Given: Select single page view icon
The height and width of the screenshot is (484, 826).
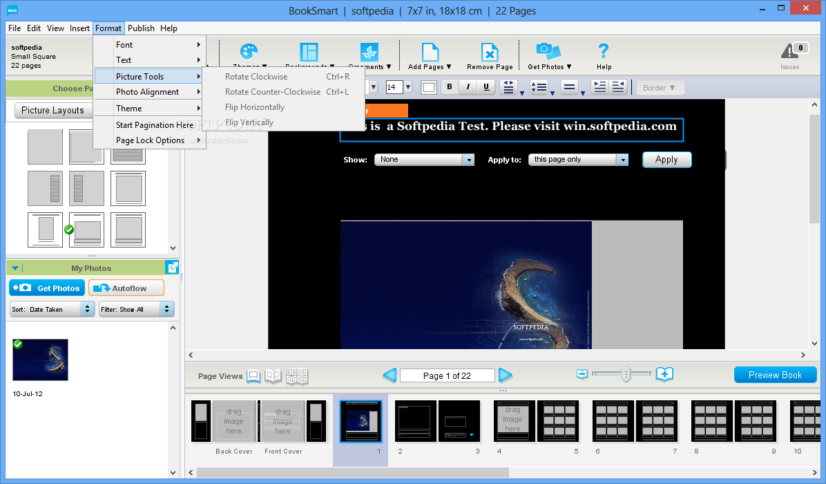Looking at the screenshot, I should point(253,376).
